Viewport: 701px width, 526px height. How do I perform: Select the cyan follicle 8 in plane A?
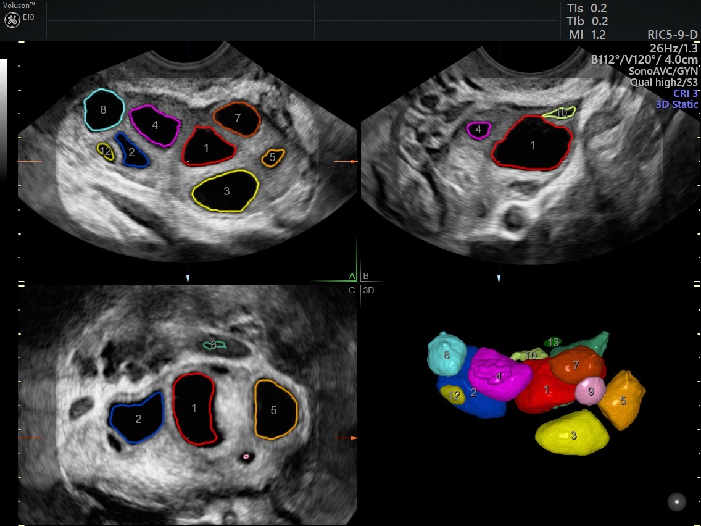point(104,110)
